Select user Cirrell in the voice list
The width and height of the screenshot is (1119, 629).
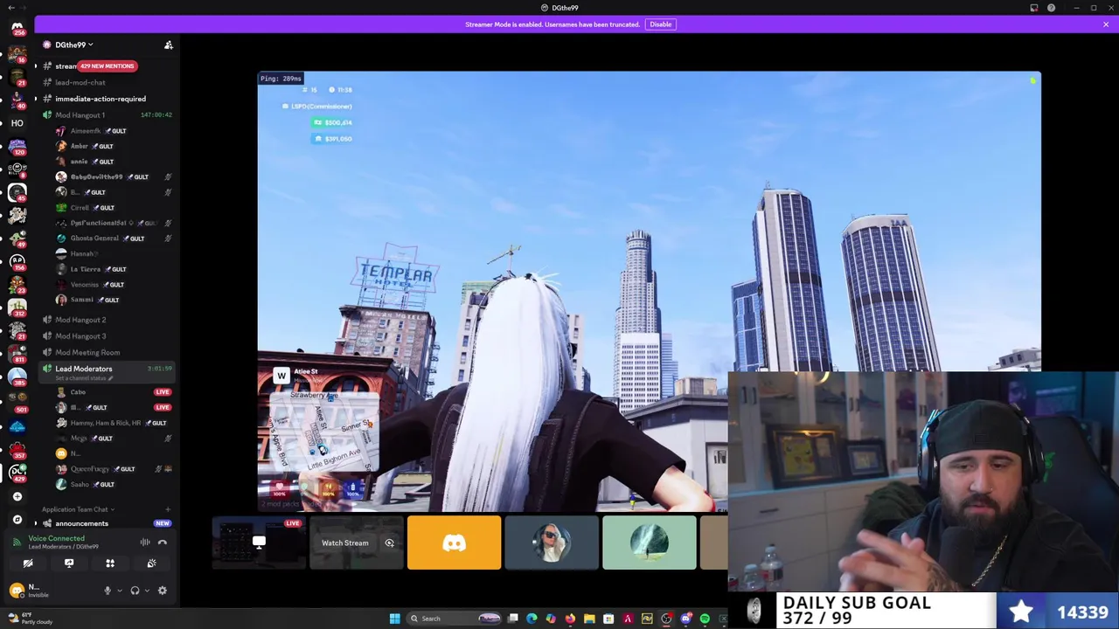[x=80, y=208]
